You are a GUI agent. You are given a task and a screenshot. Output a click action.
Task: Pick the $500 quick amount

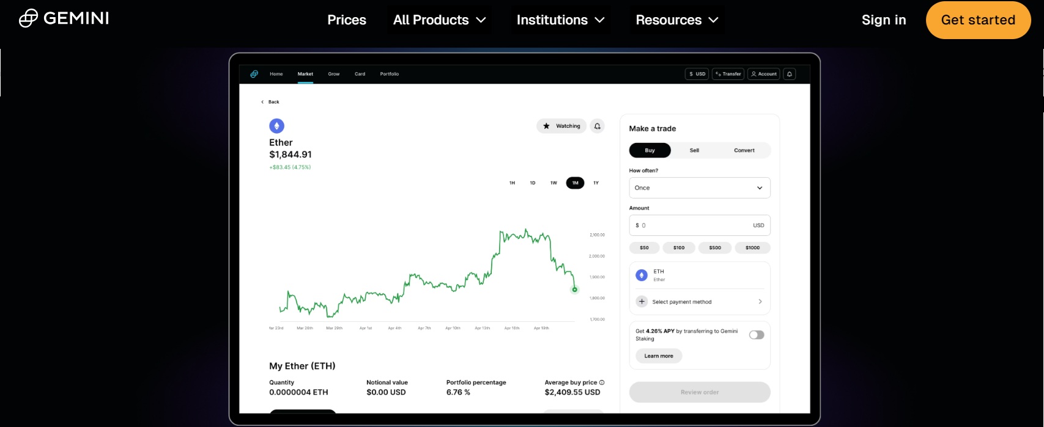[715, 247]
